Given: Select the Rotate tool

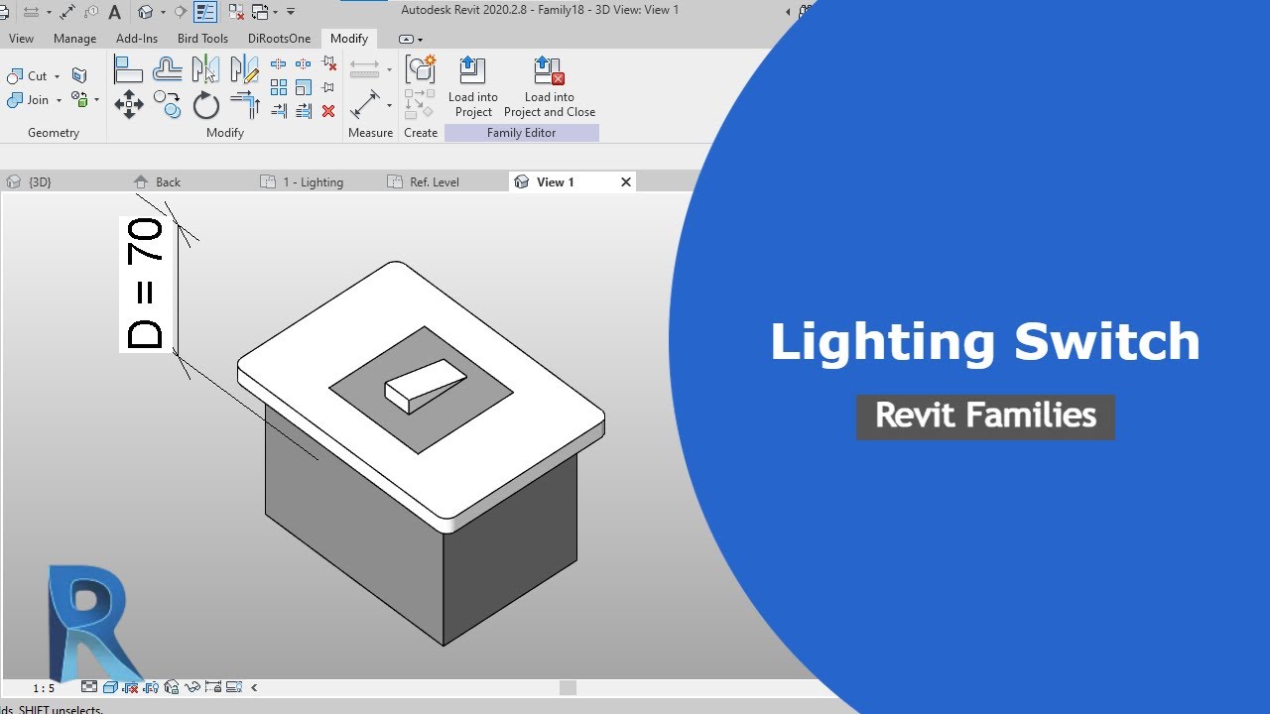Looking at the screenshot, I should (205, 104).
